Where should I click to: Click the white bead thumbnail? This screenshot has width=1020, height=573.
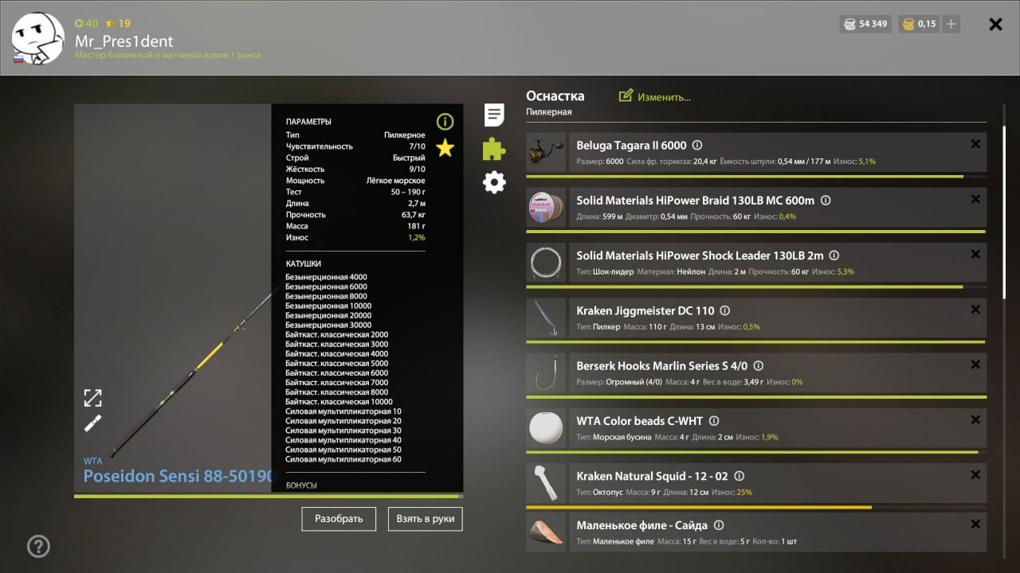pos(546,427)
